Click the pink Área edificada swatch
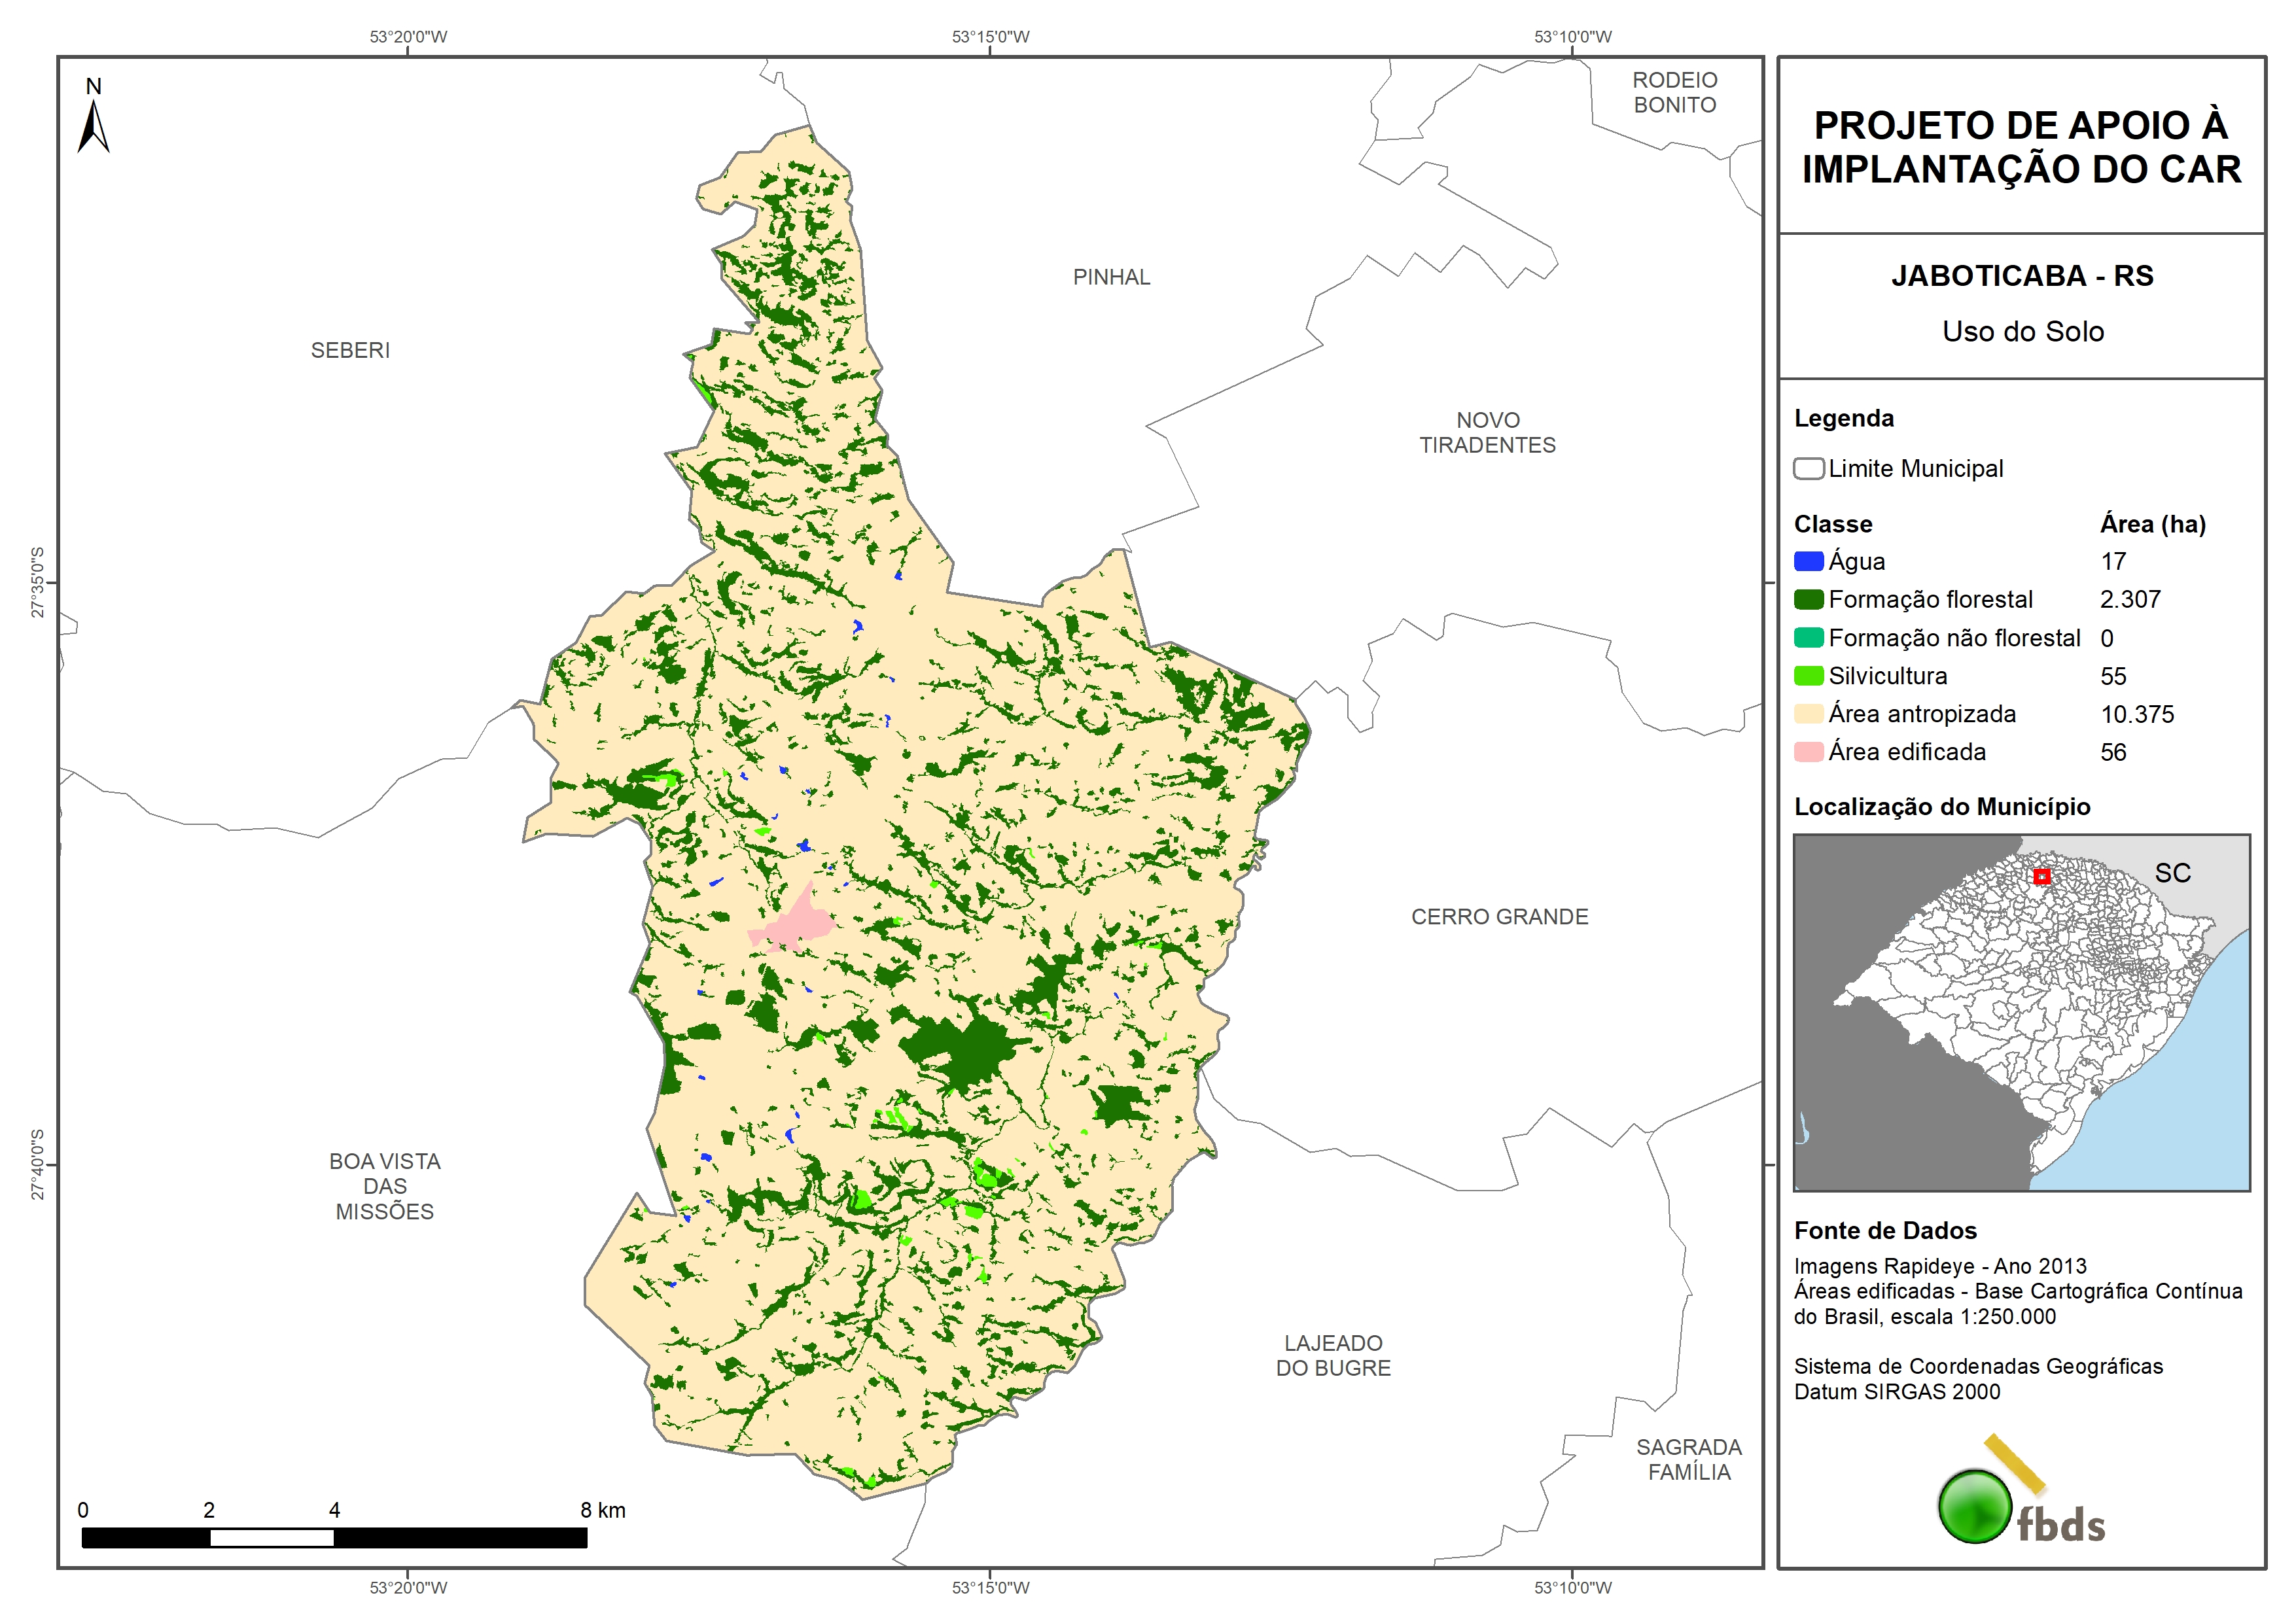The width and height of the screenshot is (2296, 1623). click(x=1808, y=752)
